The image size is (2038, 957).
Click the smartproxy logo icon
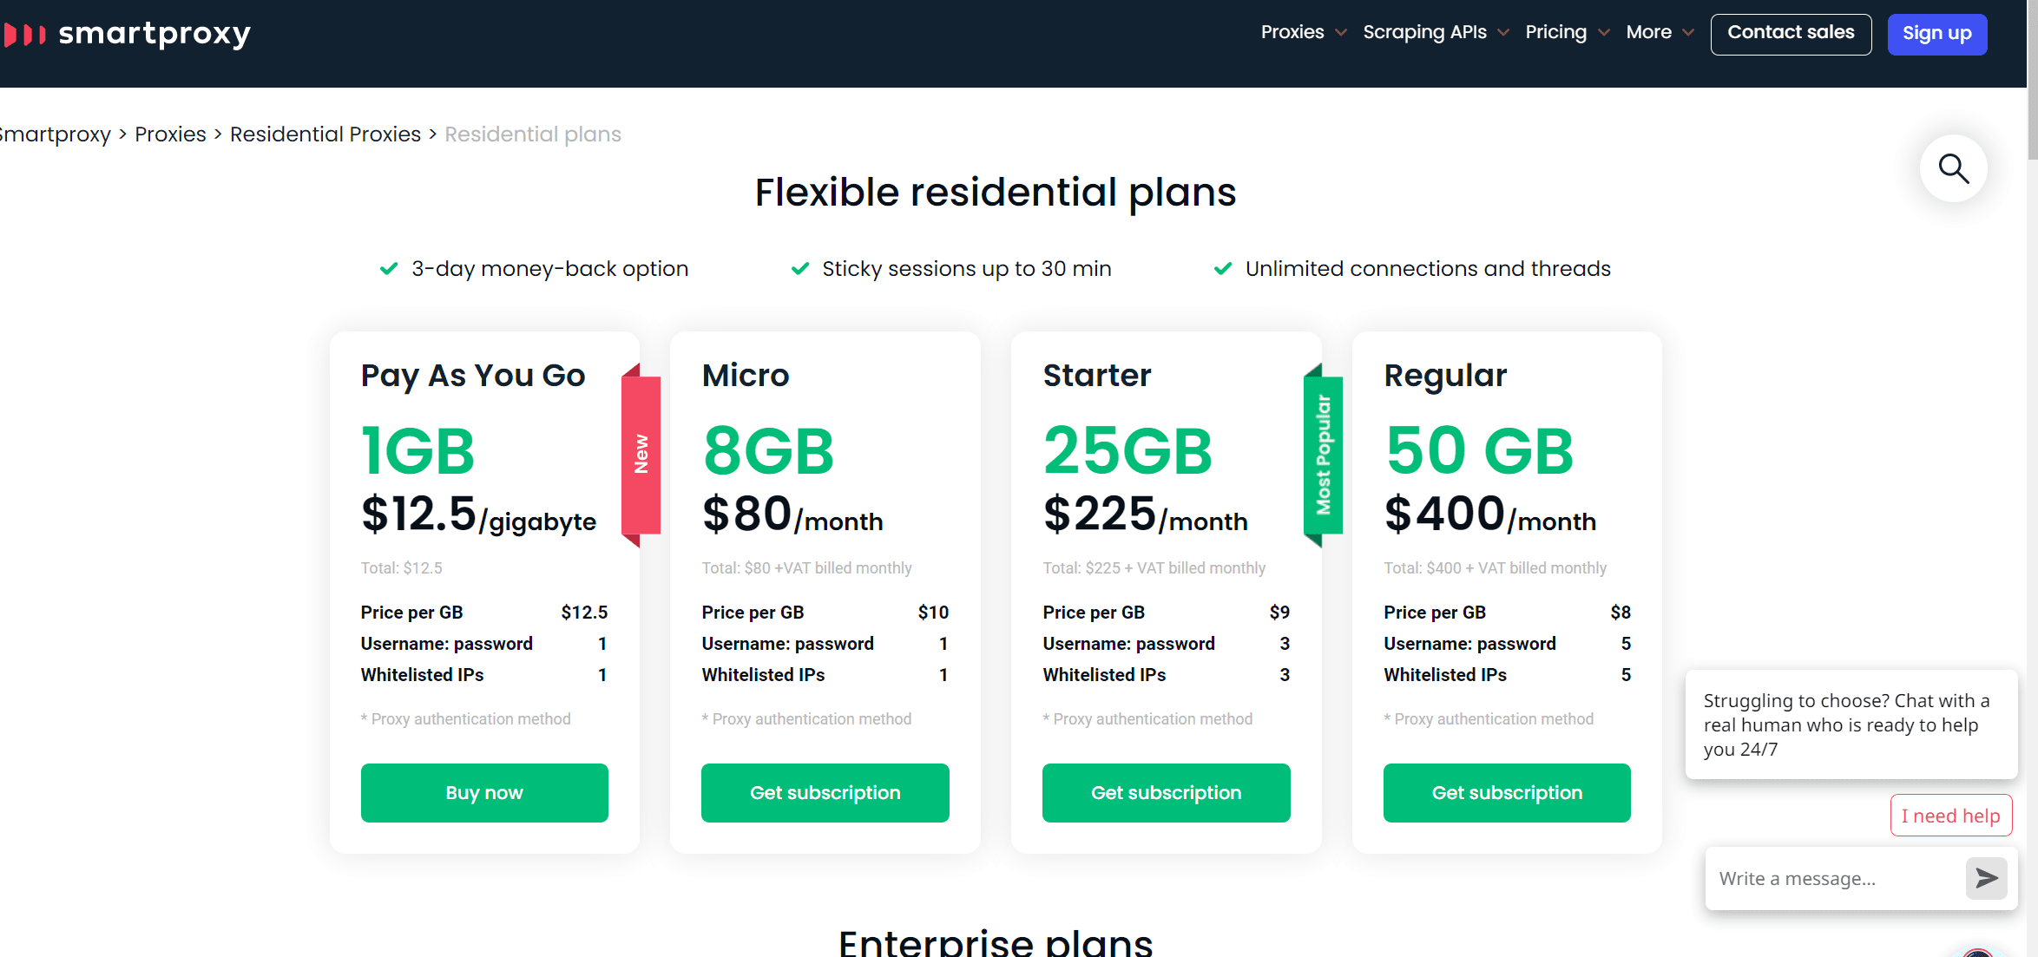pos(24,35)
